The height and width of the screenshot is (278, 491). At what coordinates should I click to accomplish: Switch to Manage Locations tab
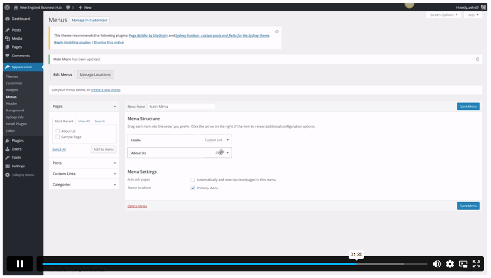tap(95, 75)
